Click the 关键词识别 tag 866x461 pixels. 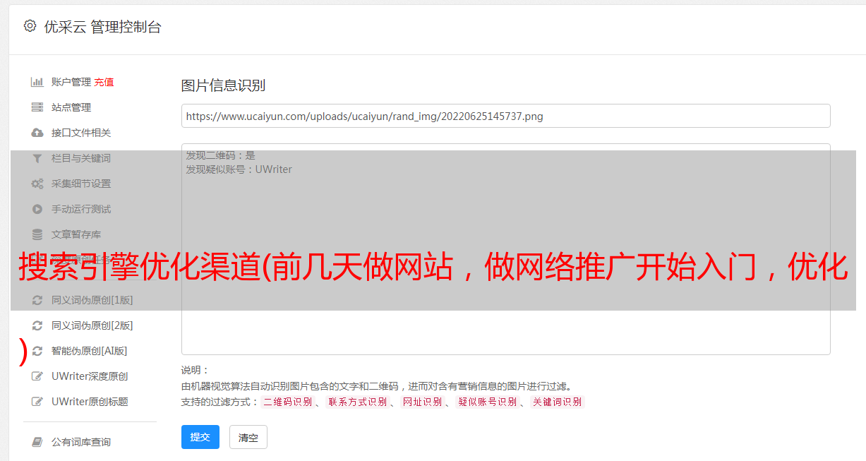pos(558,402)
